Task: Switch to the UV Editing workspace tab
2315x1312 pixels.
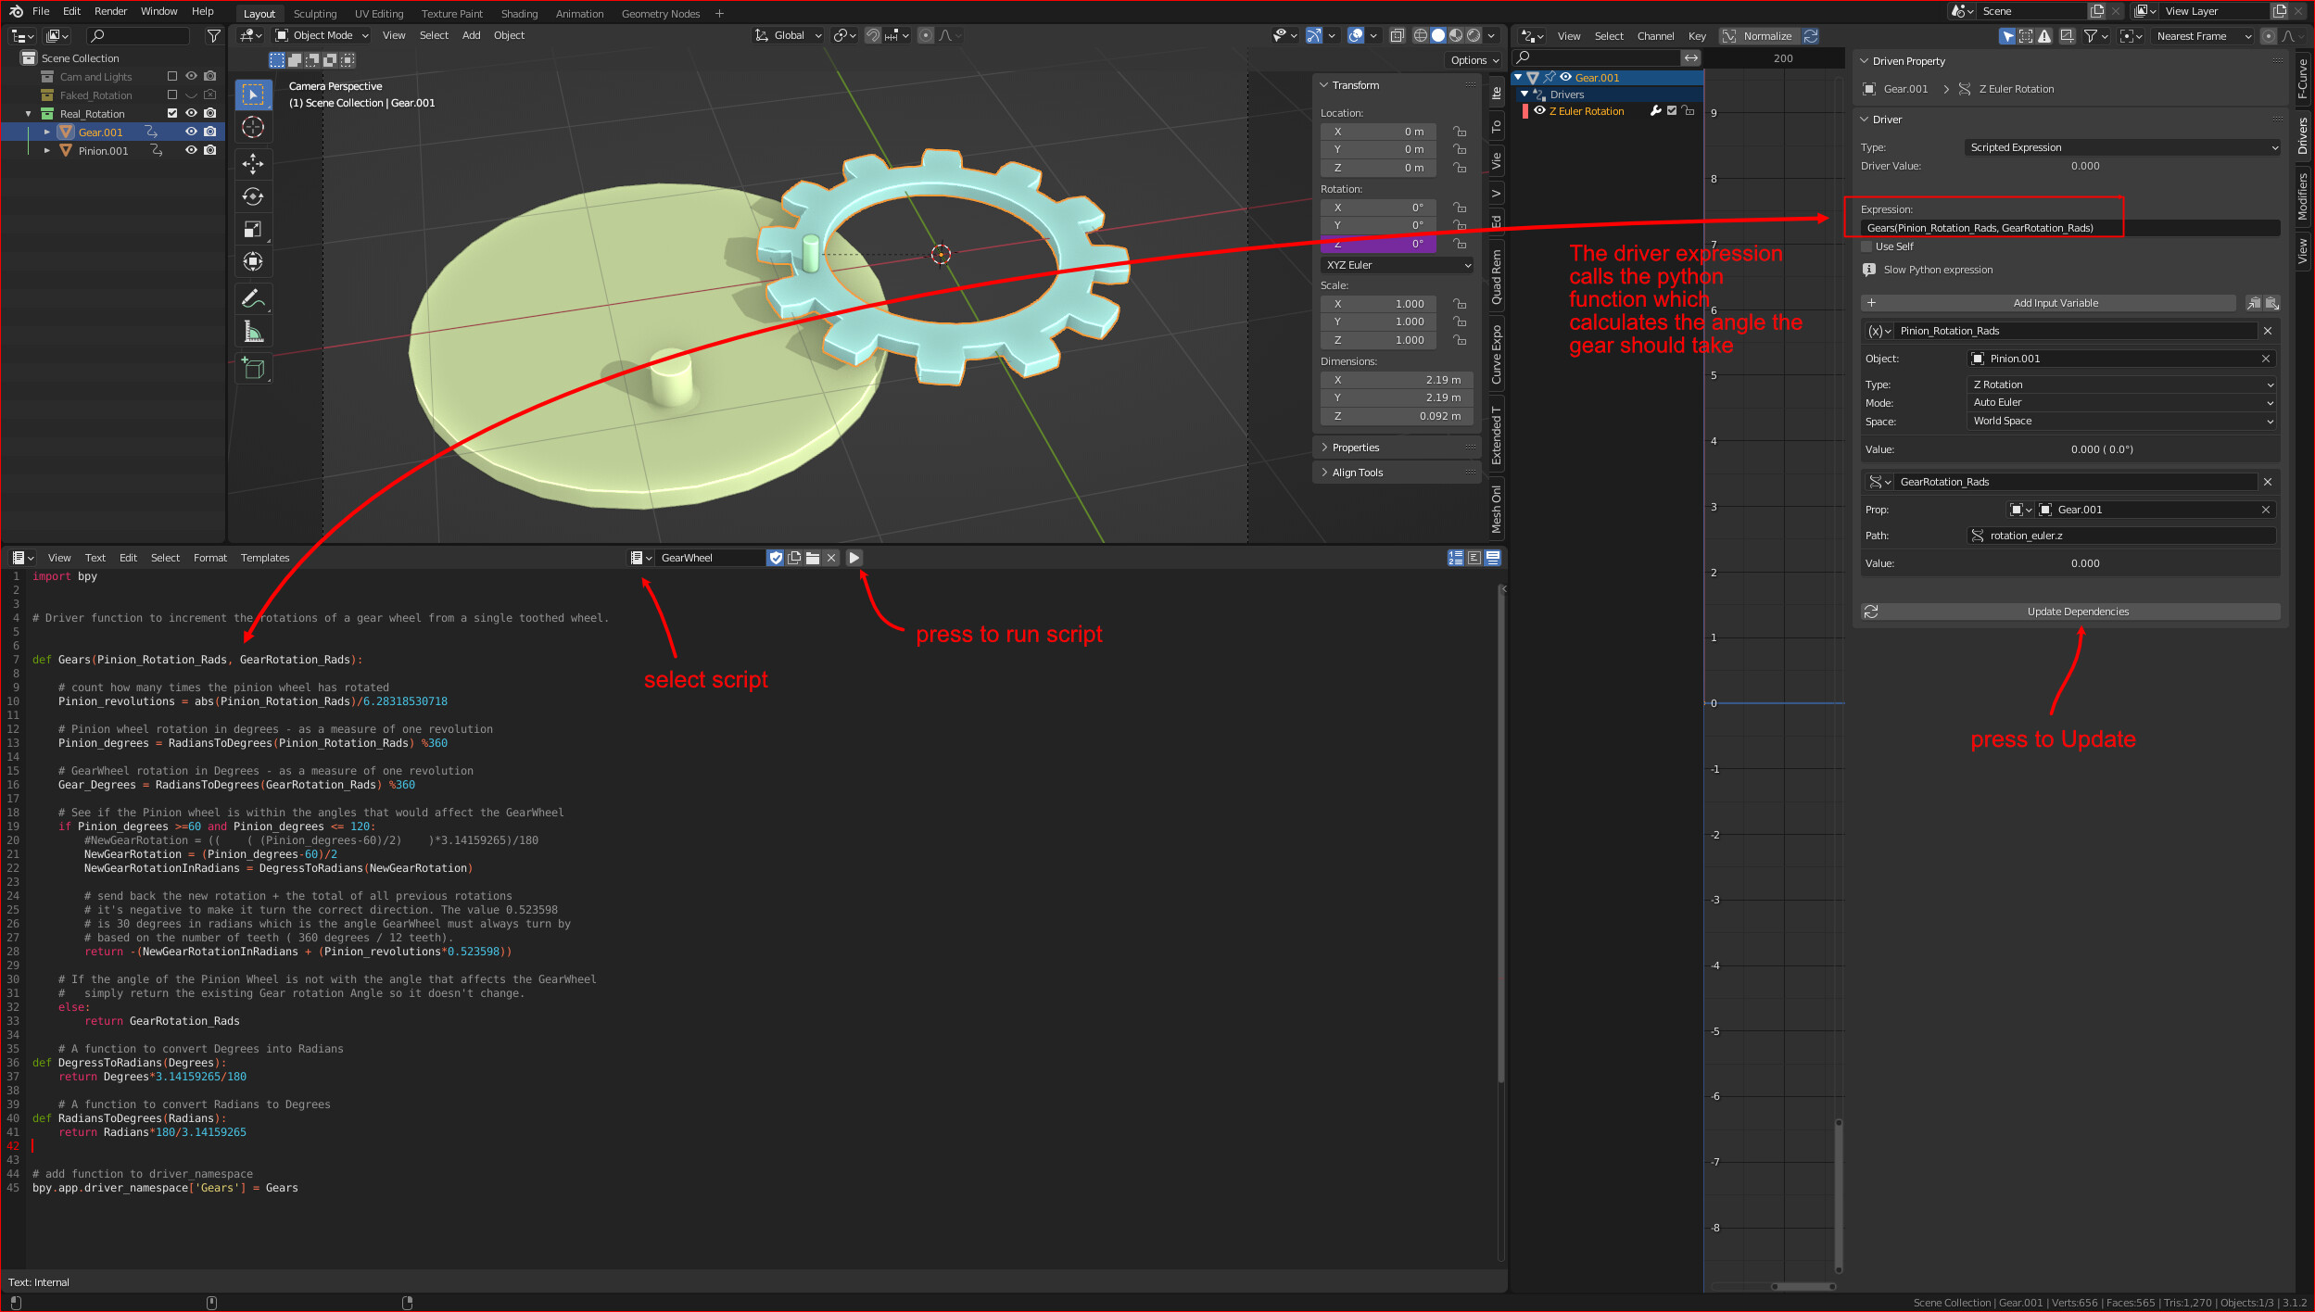Action: point(379,13)
